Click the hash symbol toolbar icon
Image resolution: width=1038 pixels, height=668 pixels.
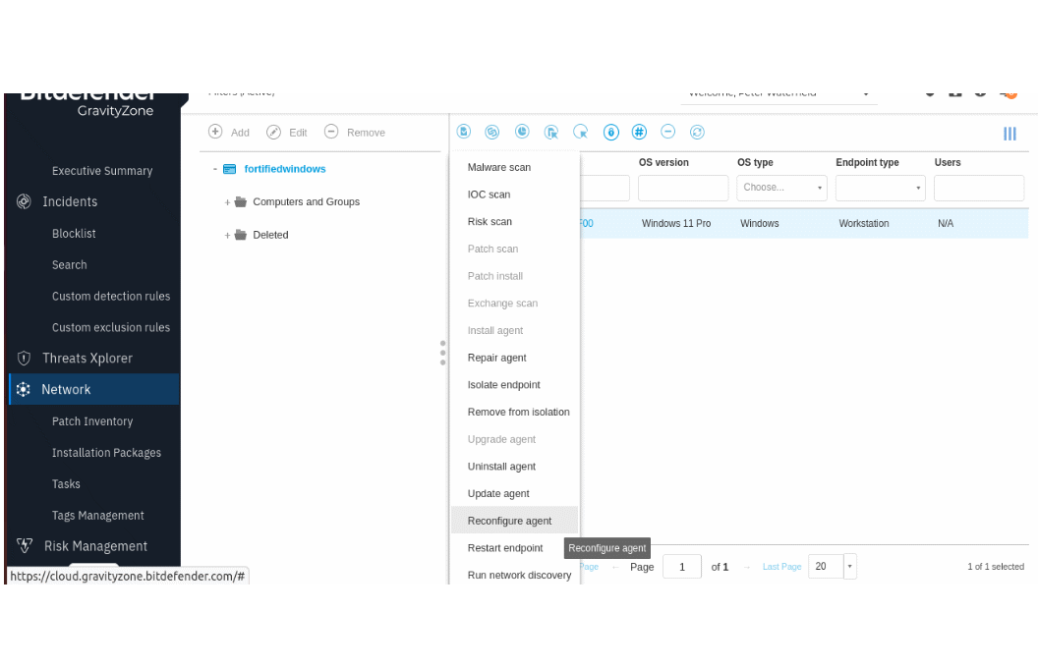639,133
